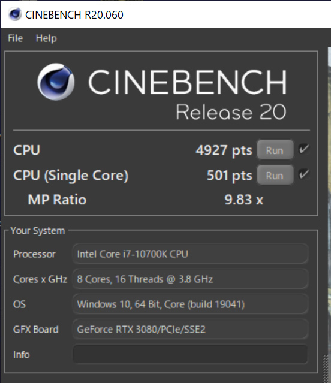Toggle the CPU (Single Core) checkbox
The height and width of the screenshot is (383, 331).
click(303, 174)
